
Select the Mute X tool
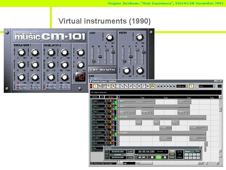tap(139, 86)
